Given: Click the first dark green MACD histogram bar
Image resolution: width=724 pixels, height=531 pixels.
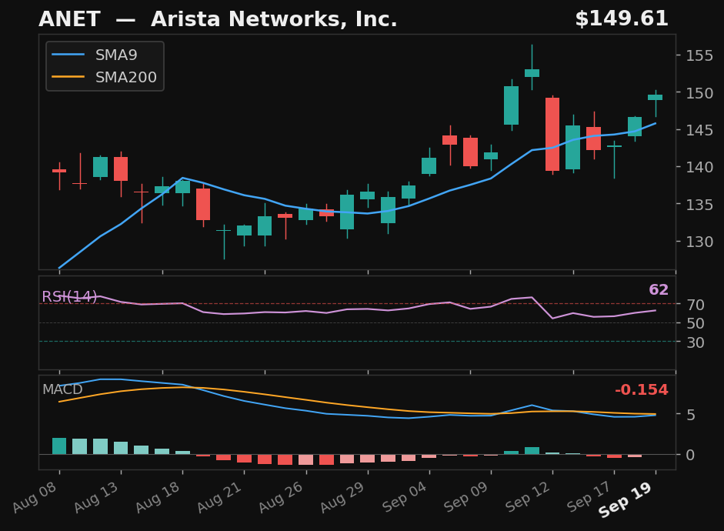Looking at the screenshot, I should (x=59, y=446).
